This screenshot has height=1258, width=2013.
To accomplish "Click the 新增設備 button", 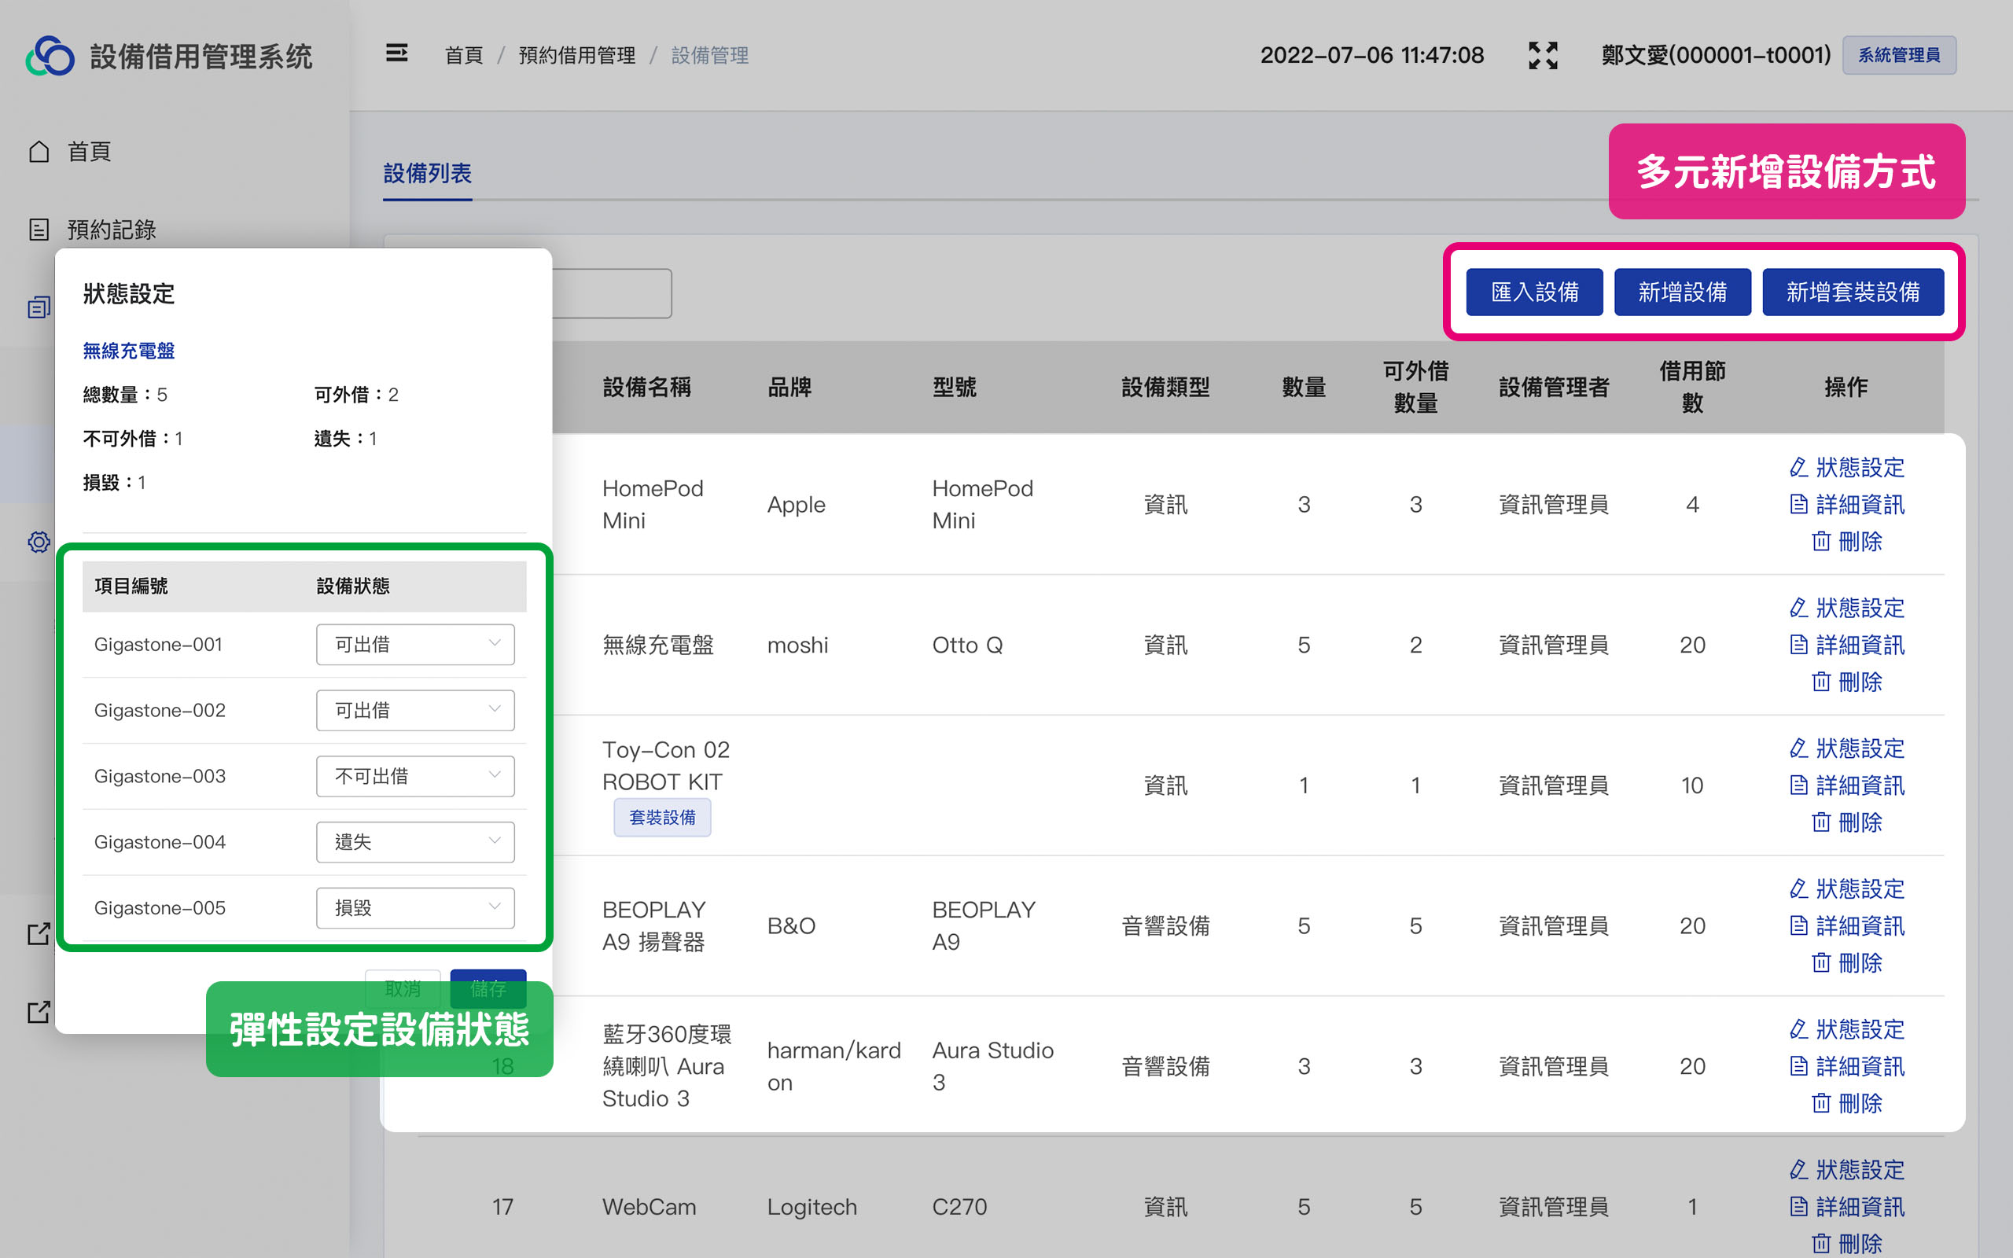I will [x=1682, y=292].
